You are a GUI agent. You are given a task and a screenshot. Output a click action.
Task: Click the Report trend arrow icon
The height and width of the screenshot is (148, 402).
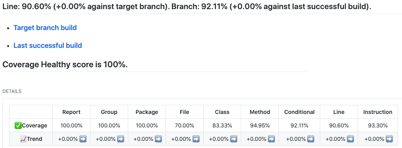point(83,139)
